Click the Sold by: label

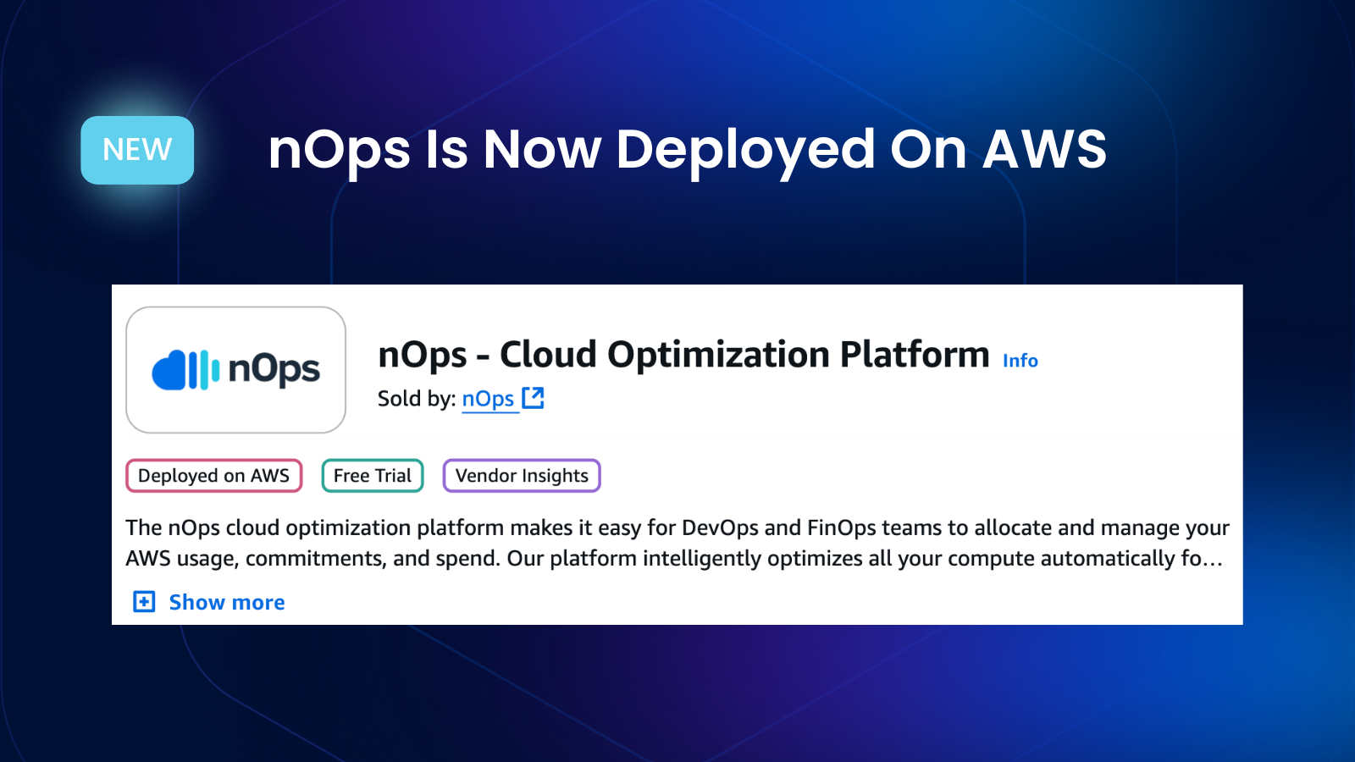(x=417, y=399)
